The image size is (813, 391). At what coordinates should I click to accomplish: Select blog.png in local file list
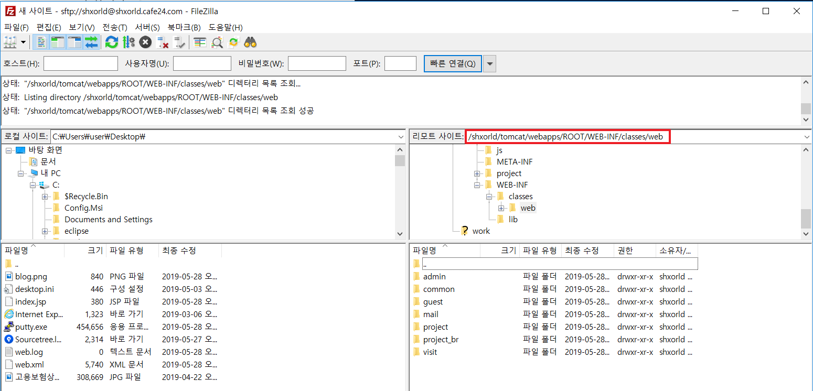[x=31, y=276]
